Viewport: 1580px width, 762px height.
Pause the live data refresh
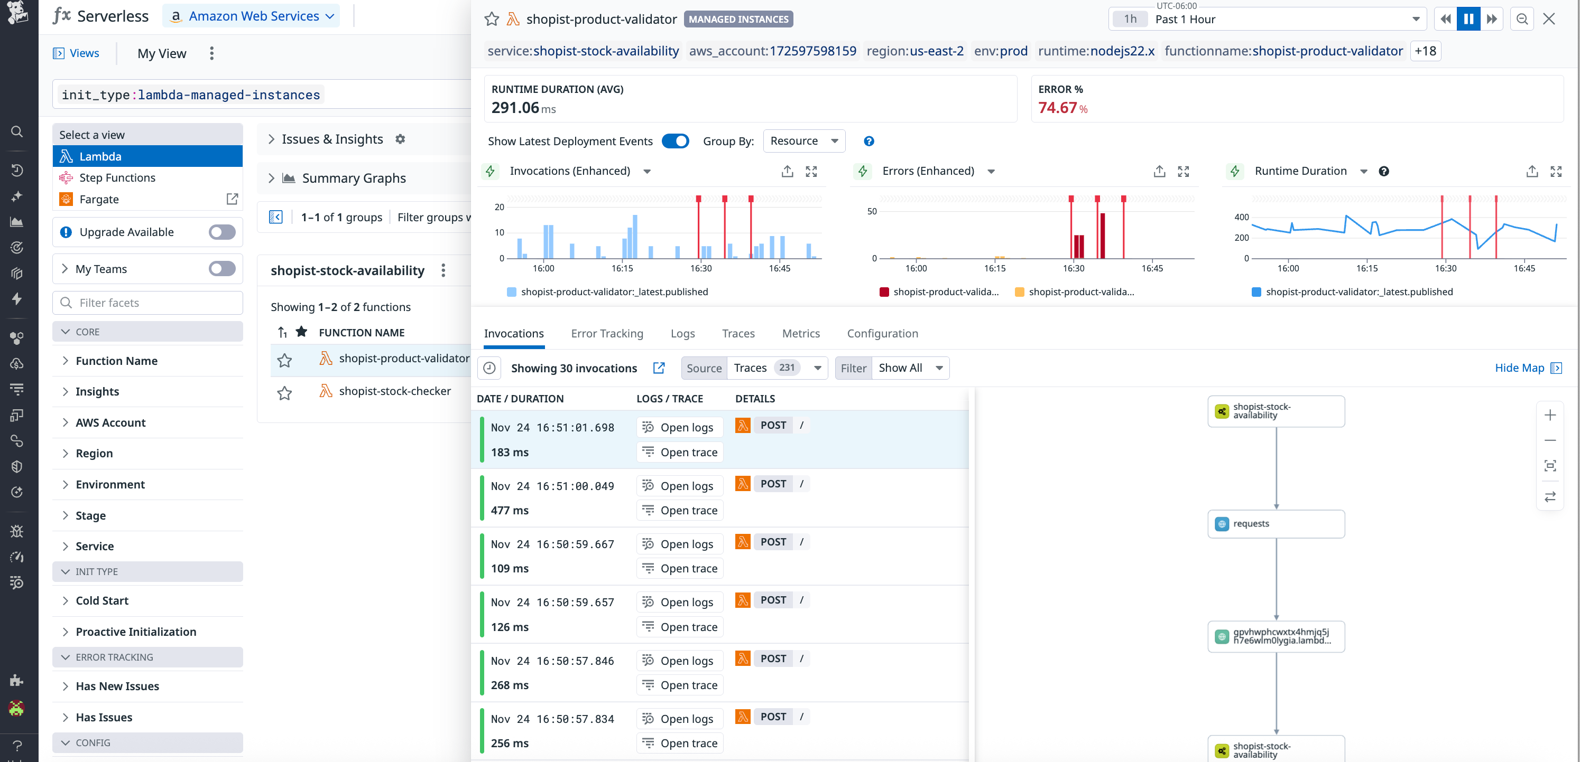click(x=1468, y=19)
